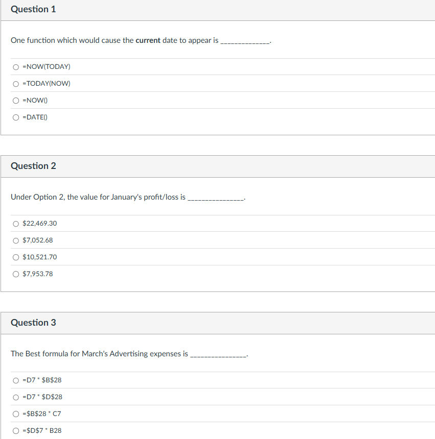The image size is (435, 439).
Task: Pick the =$D$7 * B28 answer option
Action: tap(16, 430)
